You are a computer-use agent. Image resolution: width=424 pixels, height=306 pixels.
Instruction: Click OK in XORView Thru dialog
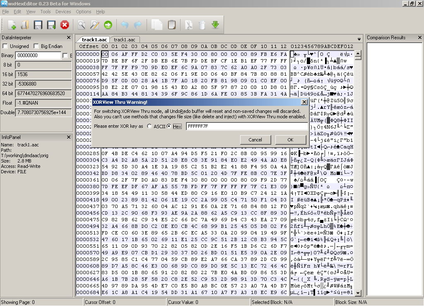[x=290, y=140]
